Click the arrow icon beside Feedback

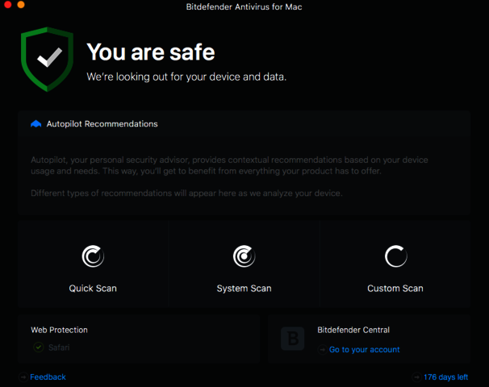tap(23, 377)
